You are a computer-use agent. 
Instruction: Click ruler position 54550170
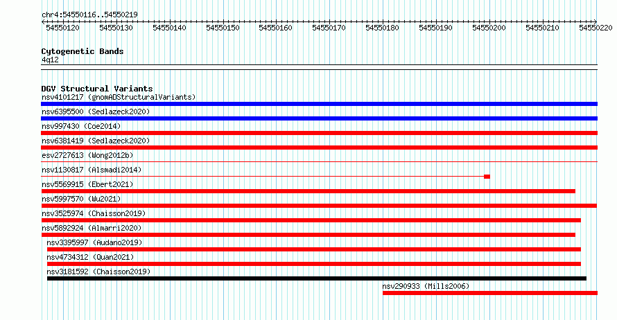click(329, 28)
